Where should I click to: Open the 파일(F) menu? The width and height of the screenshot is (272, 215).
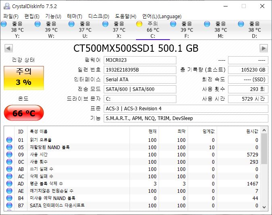point(11,17)
